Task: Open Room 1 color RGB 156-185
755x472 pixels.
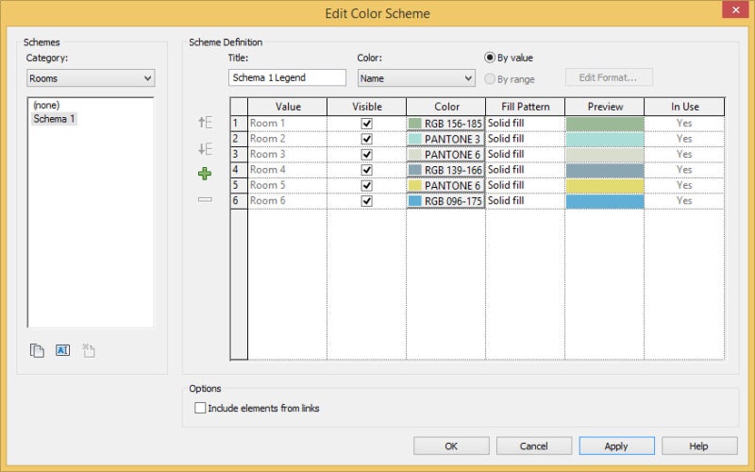Action: [x=445, y=124]
